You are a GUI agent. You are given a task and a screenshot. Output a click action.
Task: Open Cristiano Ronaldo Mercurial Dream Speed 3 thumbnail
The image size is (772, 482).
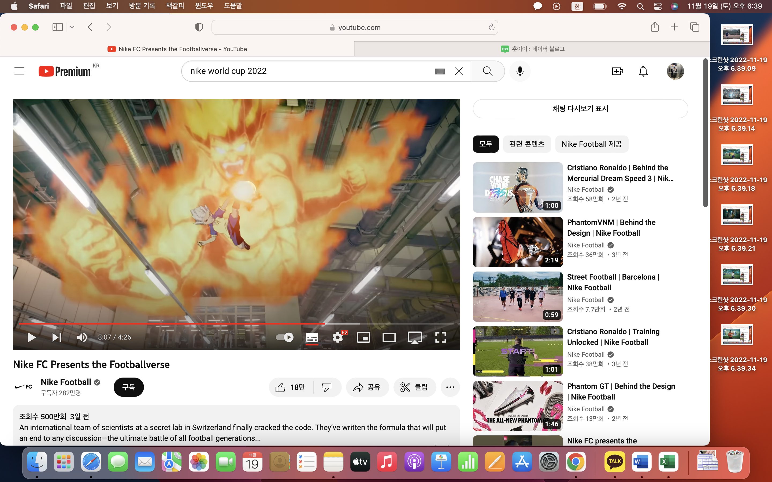pos(517,187)
